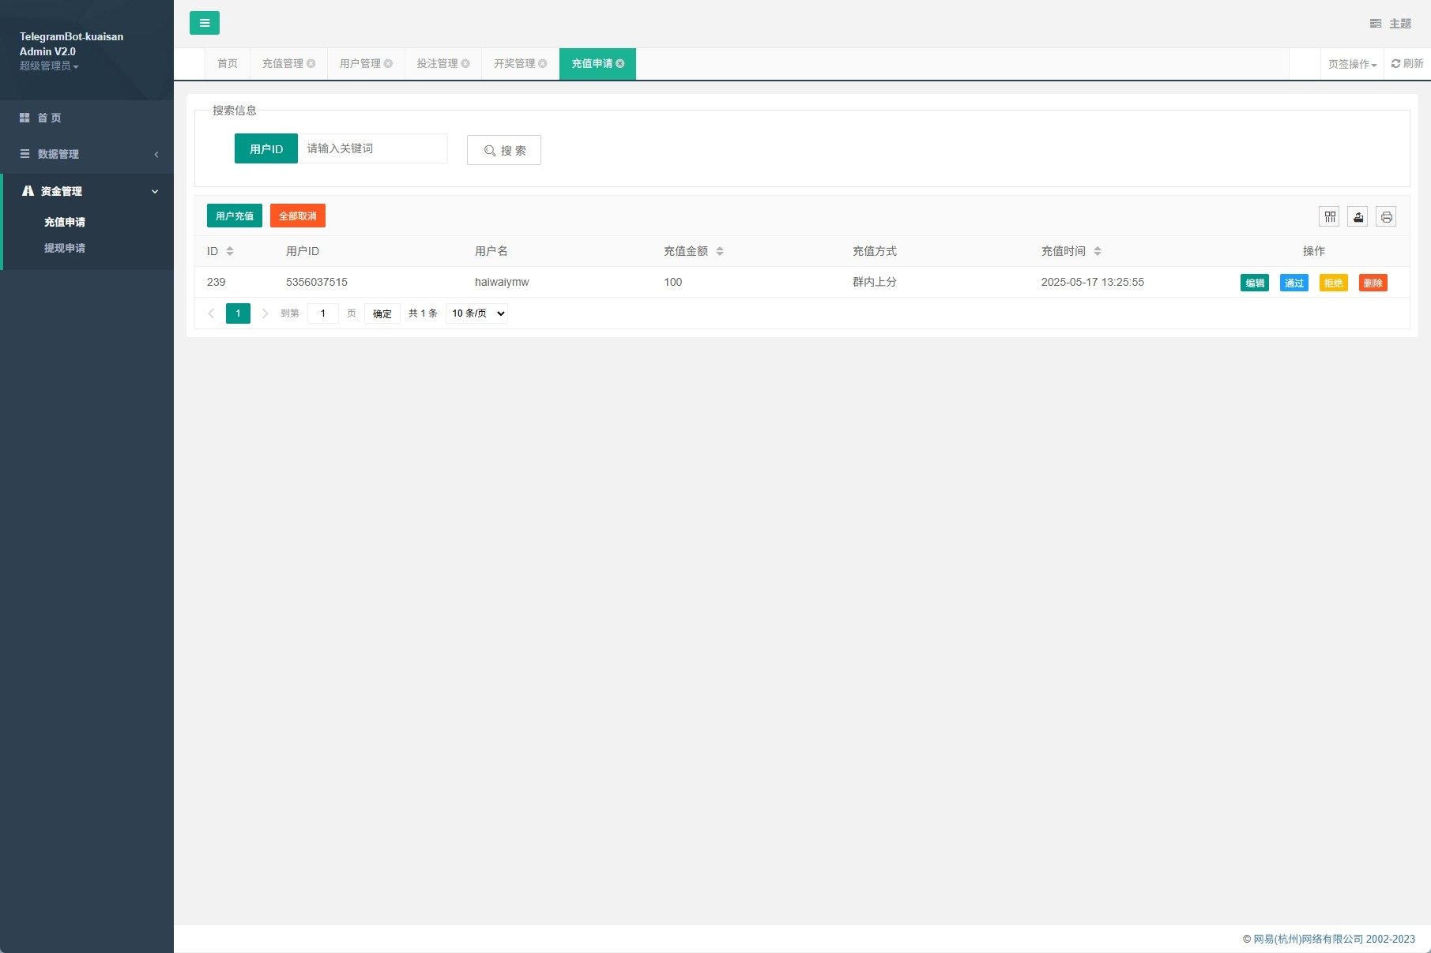1431x953 pixels.
Task: Click the keyword search input field
Action: click(372, 148)
